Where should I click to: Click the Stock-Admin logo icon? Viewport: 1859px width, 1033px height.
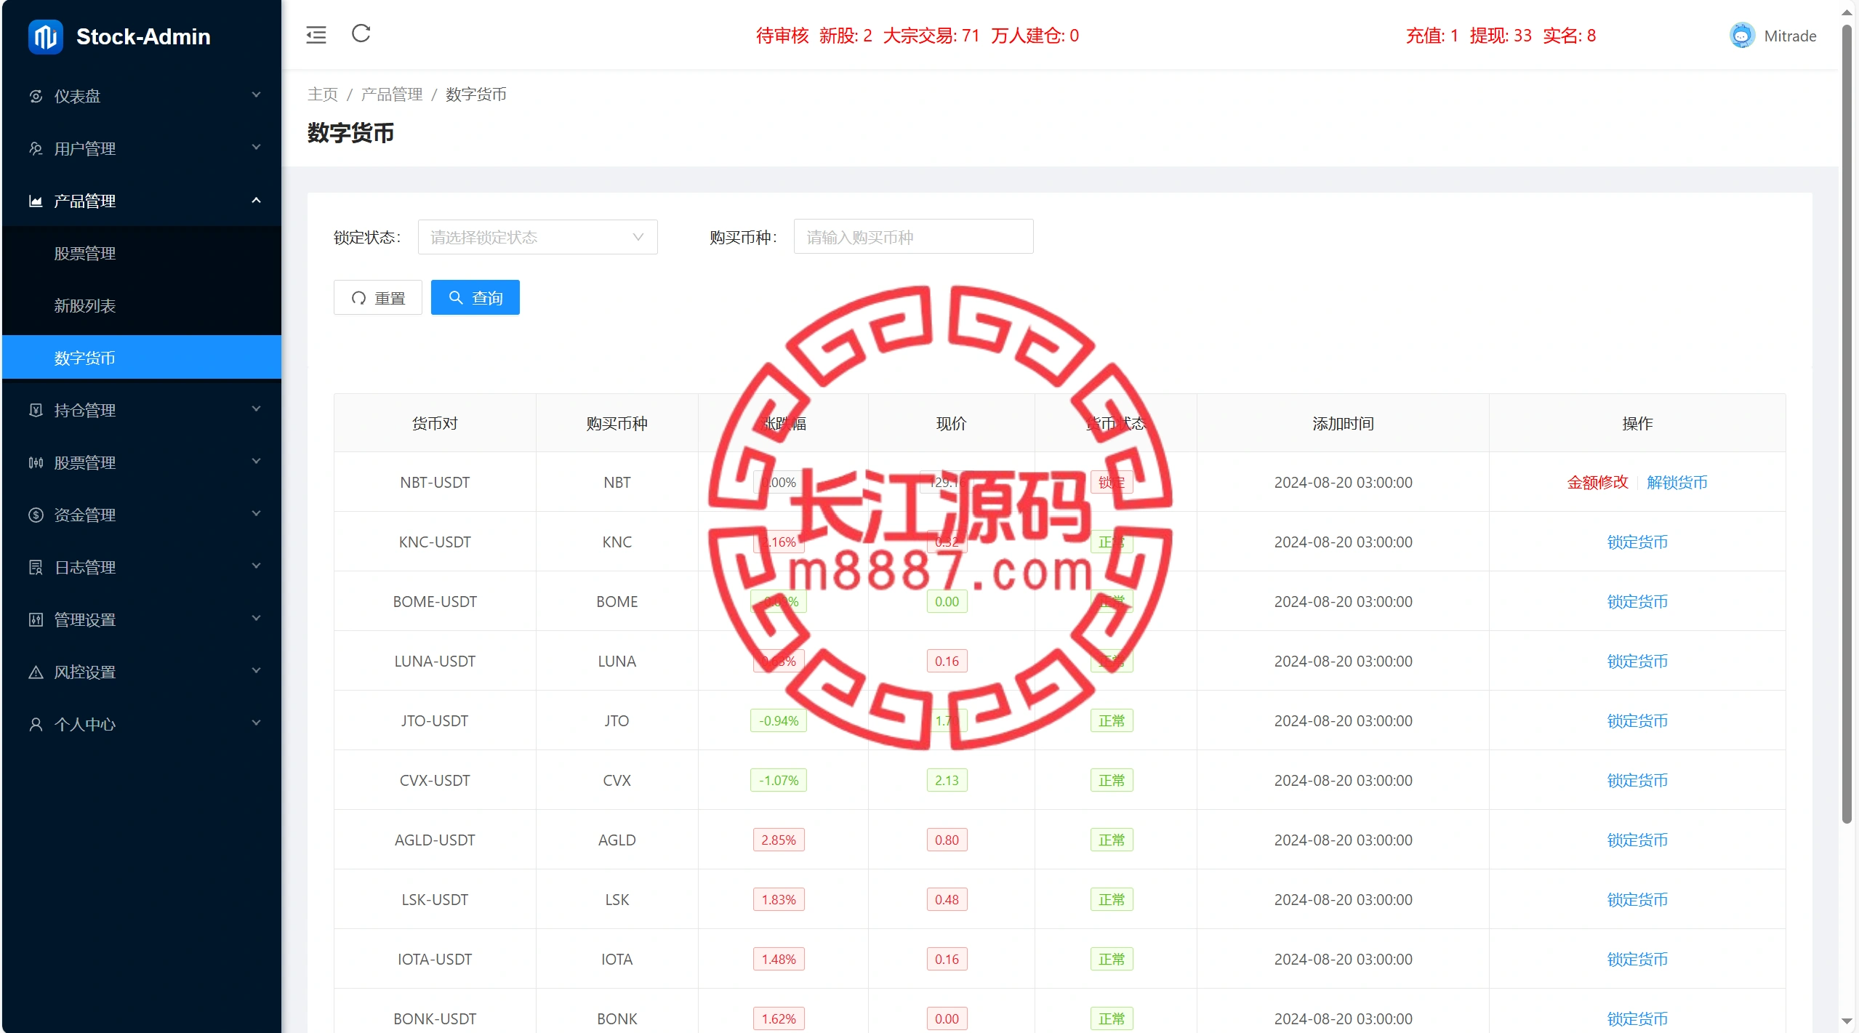[x=45, y=36]
